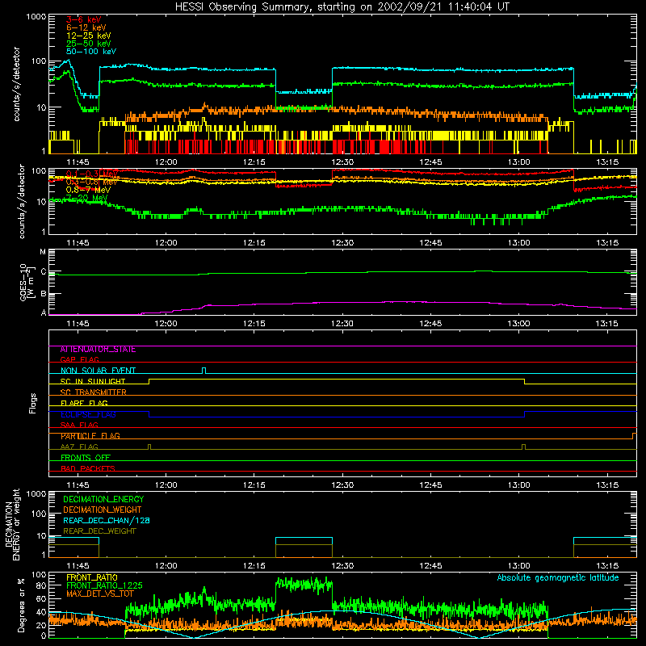The height and width of the screenshot is (646, 646).
Task: Select the FRONT_RATIO_1225 legend label
Action: [x=104, y=585]
